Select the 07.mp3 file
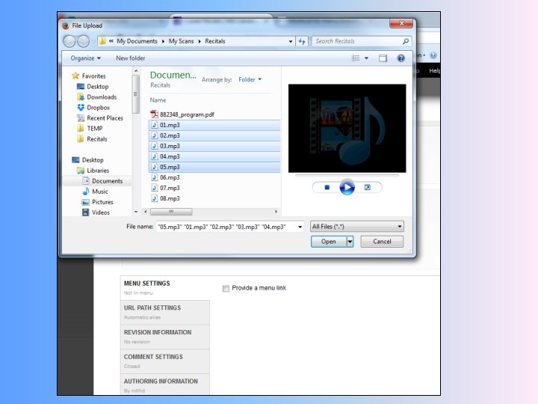538x404 pixels. [165, 188]
